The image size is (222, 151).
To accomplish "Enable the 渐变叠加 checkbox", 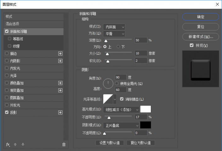I will tap(7, 90).
